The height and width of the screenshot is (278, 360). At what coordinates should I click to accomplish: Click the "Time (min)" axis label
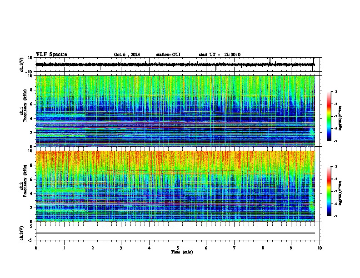pos(182,252)
